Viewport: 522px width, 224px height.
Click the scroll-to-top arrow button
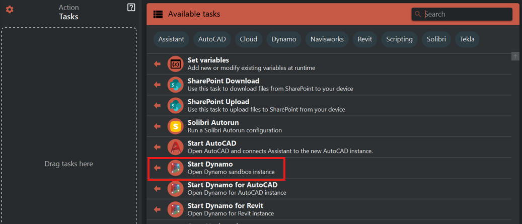click(x=515, y=56)
